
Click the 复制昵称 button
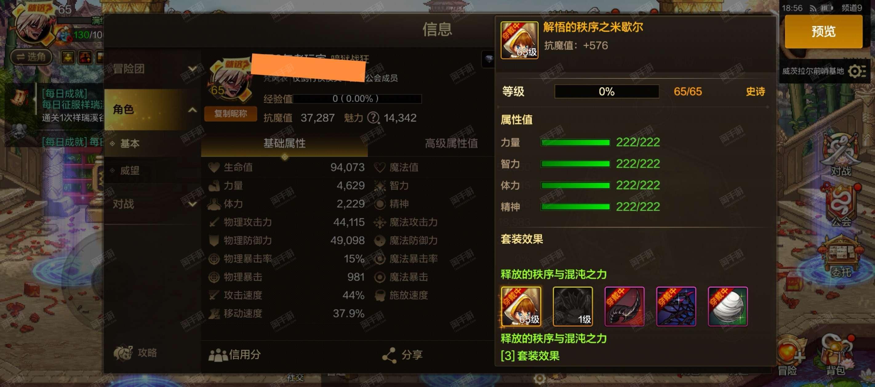[x=231, y=114]
